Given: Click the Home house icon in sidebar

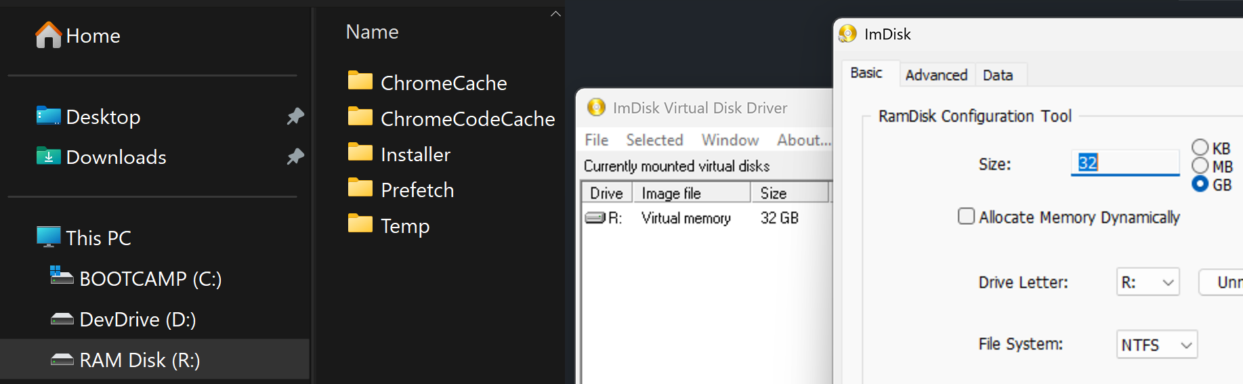Looking at the screenshot, I should click(x=48, y=35).
